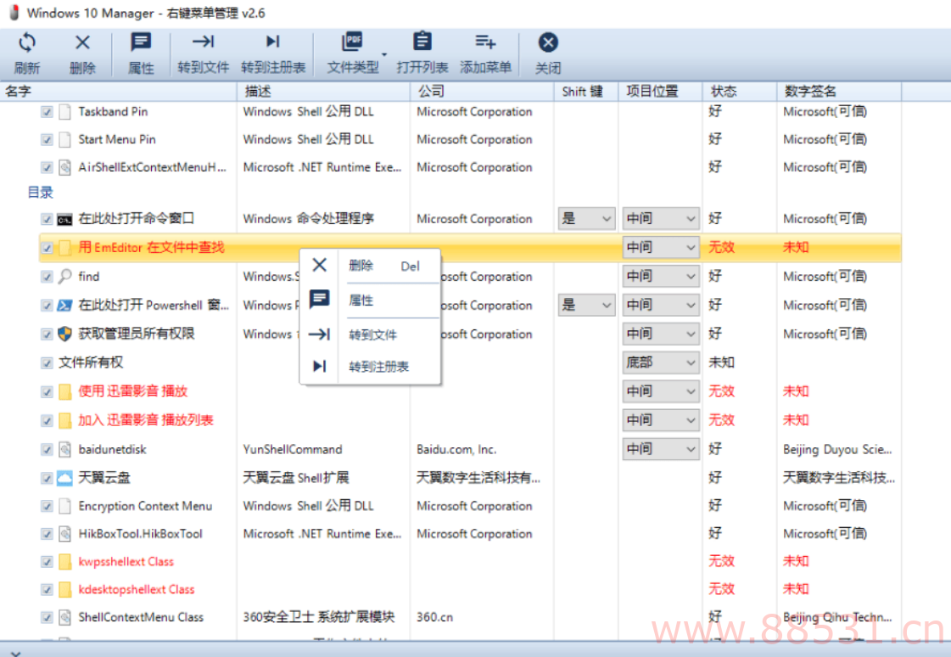Viewport: 951px width, 657px height.
Task: Click the 关闭 toolbar icon
Action: [548, 42]
